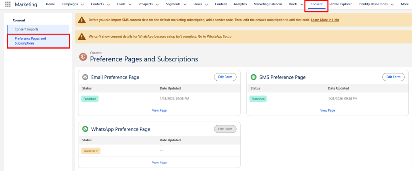This screenshot has height=171, width=412.
Task: Click the Consent shield icon beside page title
Action: click(83, 57)
